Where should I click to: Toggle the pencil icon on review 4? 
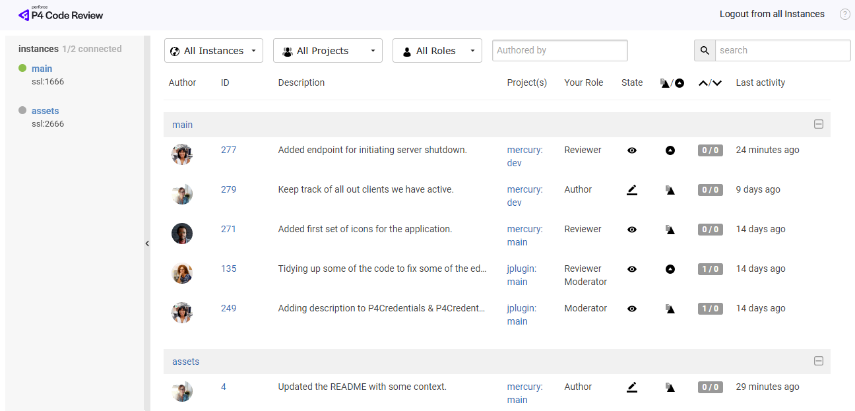[x=632, y=387]
